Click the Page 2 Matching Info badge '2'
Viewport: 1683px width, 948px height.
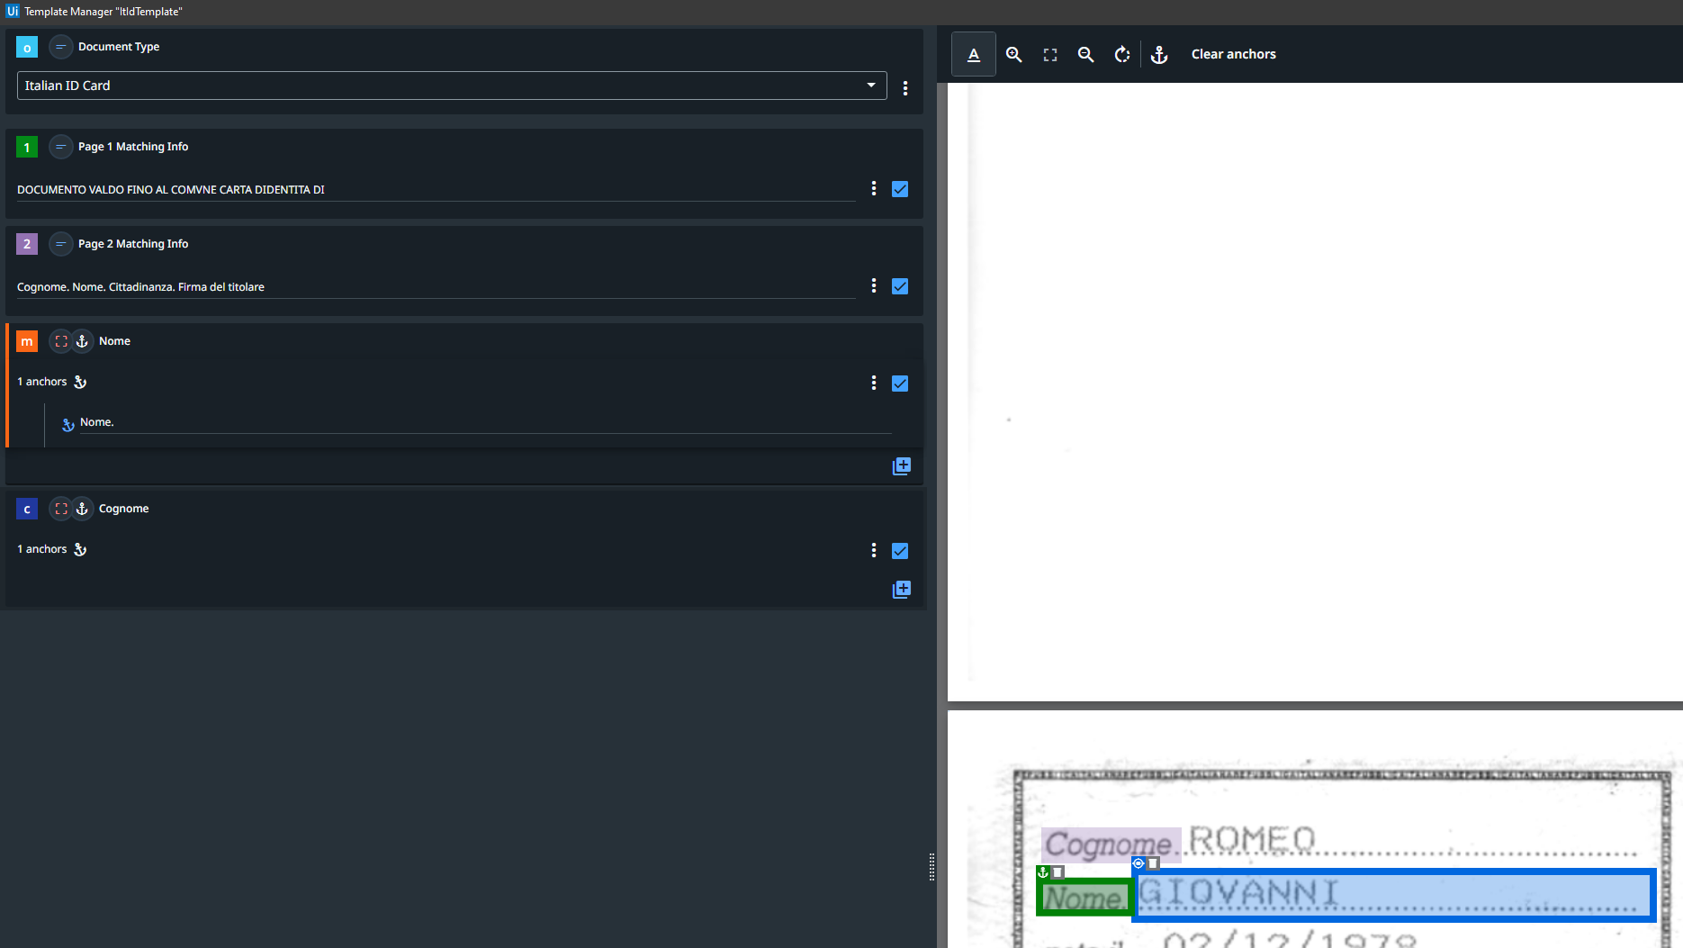(27, 244)
